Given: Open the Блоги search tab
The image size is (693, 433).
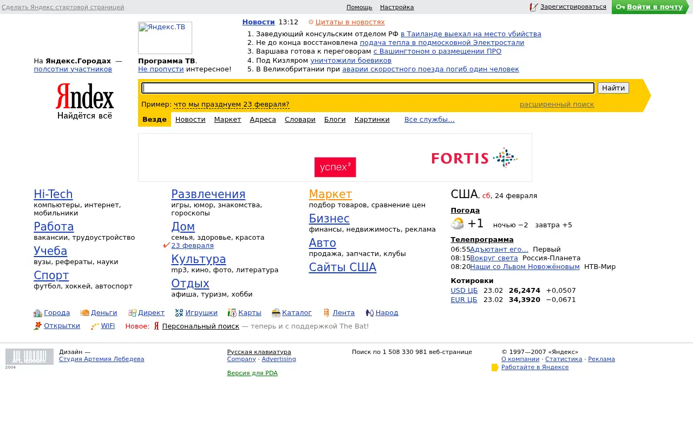Looking at the screenshot, I should [x=335, y=120].
